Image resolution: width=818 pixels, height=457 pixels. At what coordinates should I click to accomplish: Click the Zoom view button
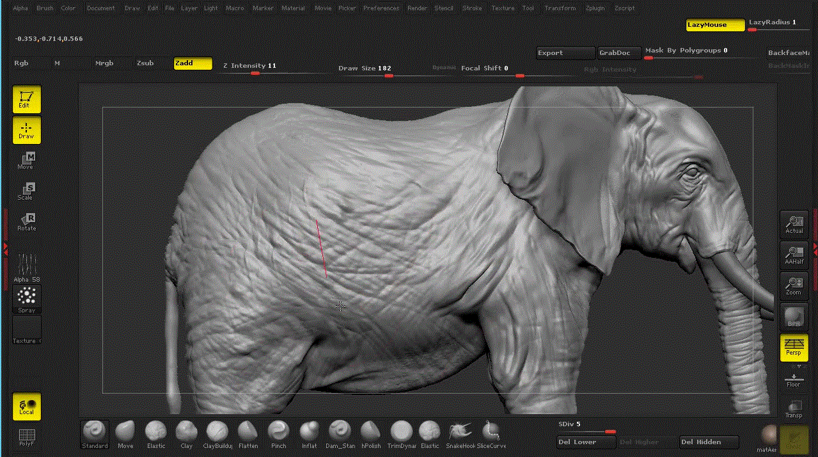(794, 285)
